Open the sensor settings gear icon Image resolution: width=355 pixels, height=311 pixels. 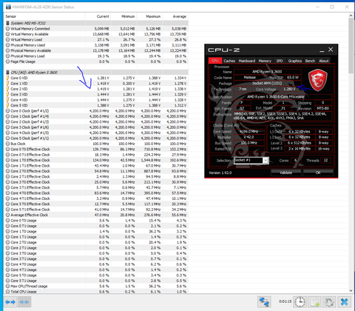coord(329,301)
